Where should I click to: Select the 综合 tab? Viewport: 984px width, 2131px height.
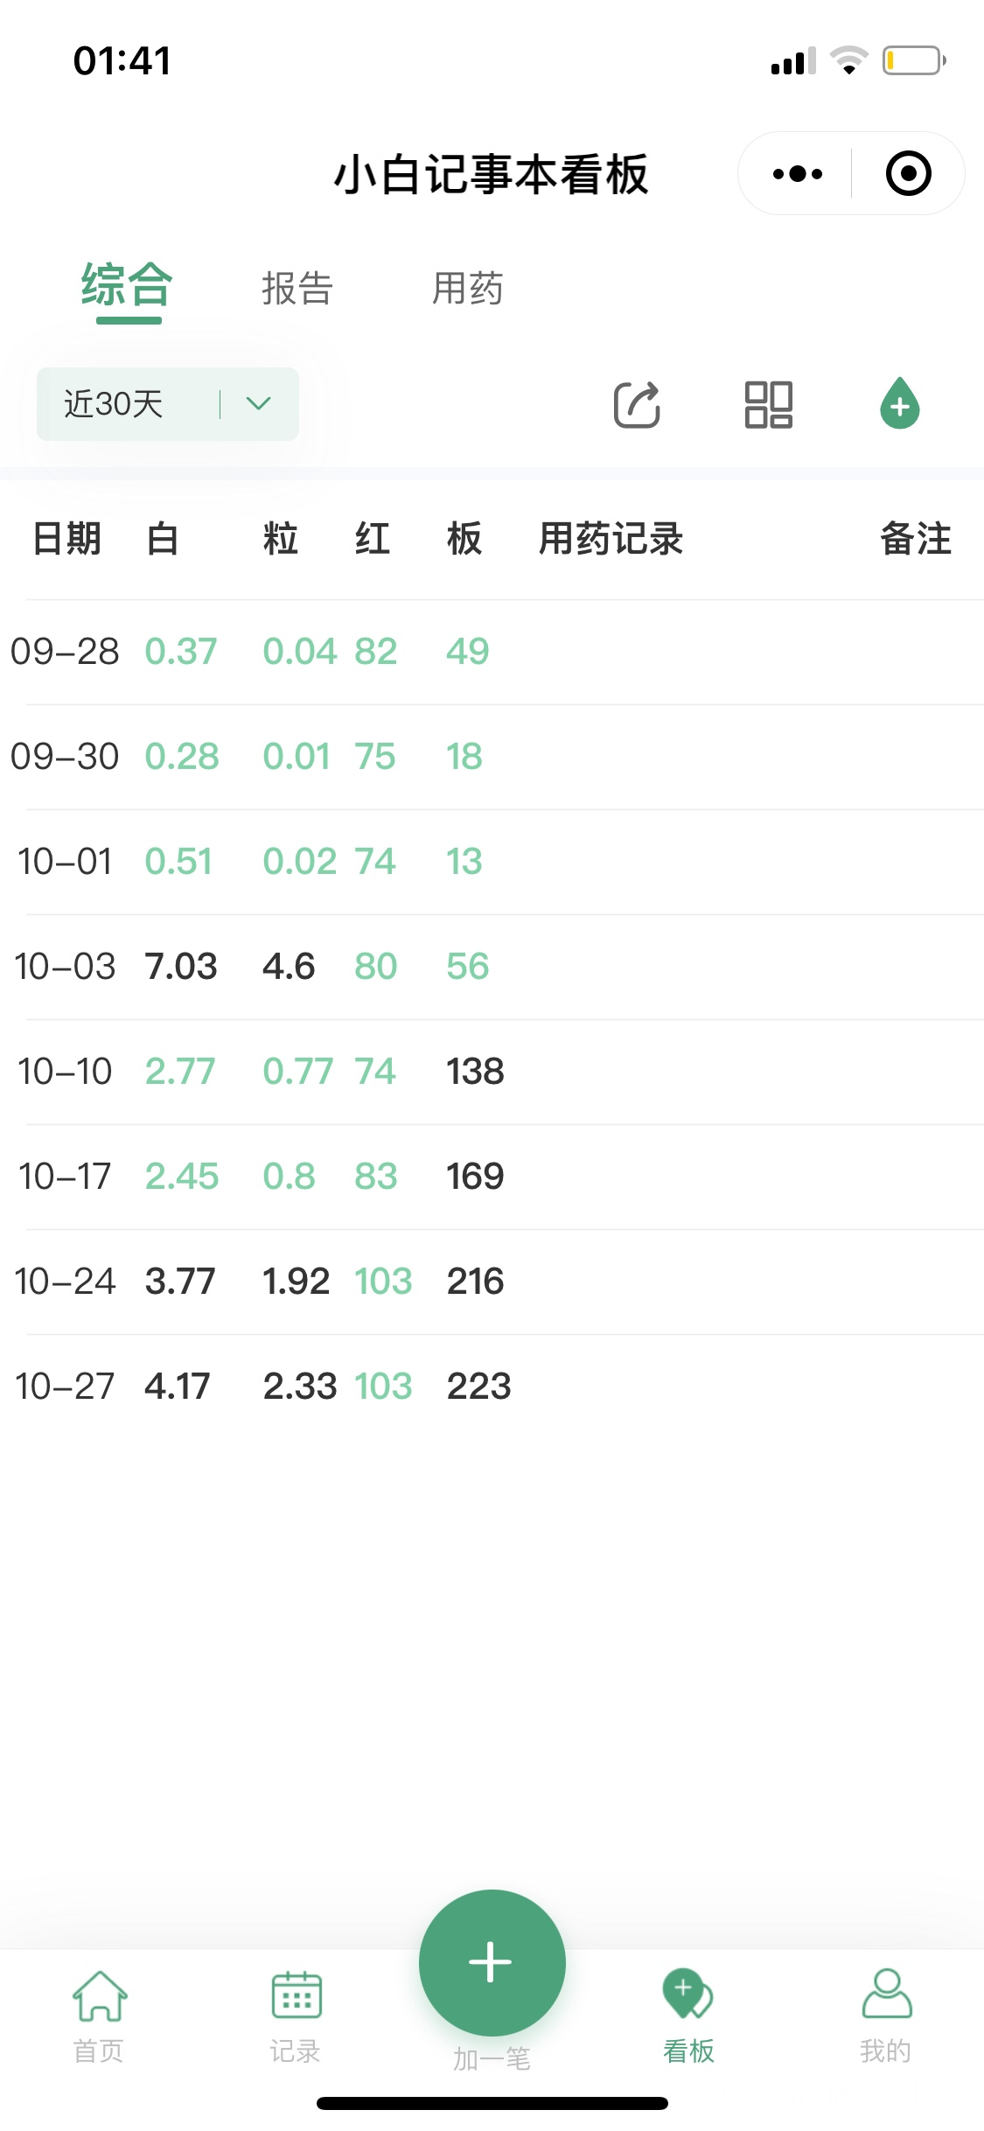(x=128, y=287)
